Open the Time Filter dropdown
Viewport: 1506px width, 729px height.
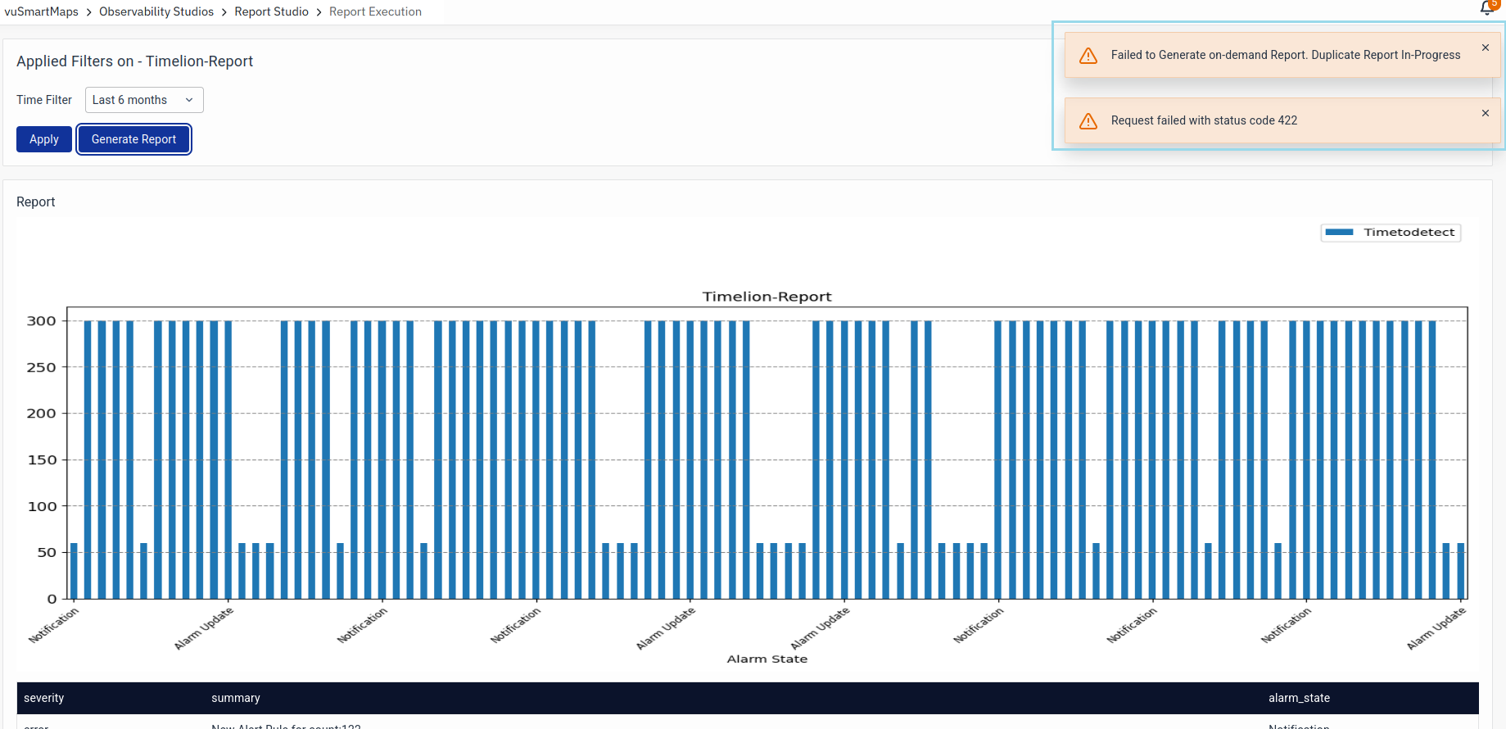(x=143, y=100)
